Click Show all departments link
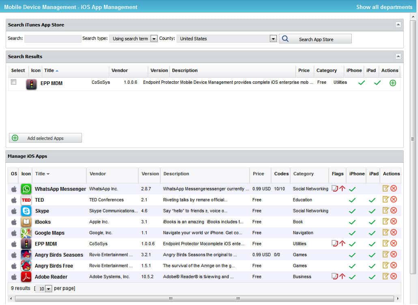 384,7
